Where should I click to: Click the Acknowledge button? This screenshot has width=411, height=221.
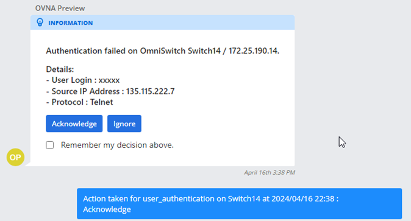(74, 124)
